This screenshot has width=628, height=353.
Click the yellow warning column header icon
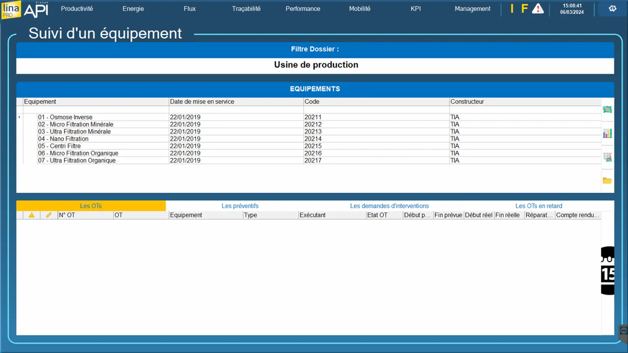click(x=31, y=215)
